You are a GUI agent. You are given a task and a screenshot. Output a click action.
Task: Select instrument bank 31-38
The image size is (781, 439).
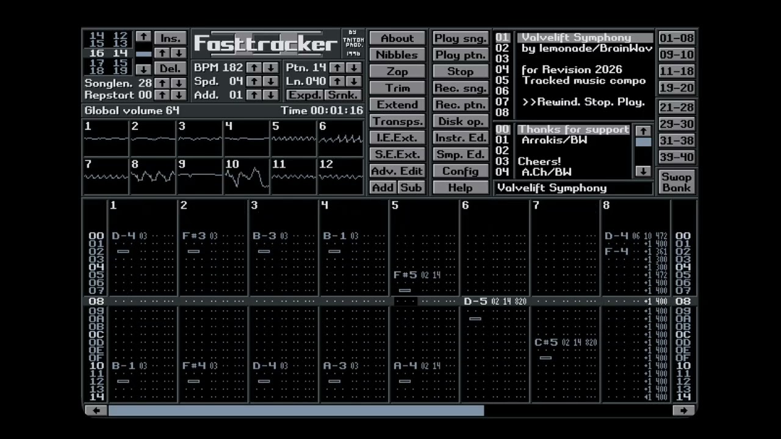(677, 141)
